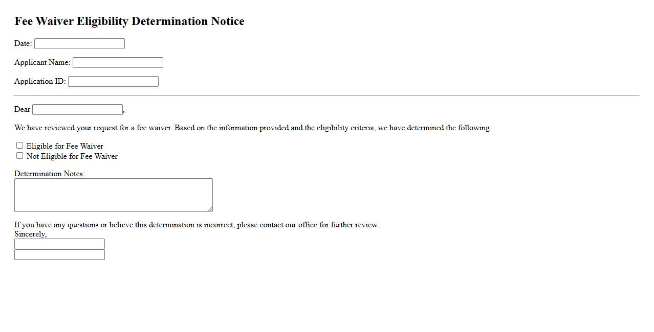This screenshot has height=332, width=654.
Task: Click the Determination Notes textarea resize handle
Action: 210,209
